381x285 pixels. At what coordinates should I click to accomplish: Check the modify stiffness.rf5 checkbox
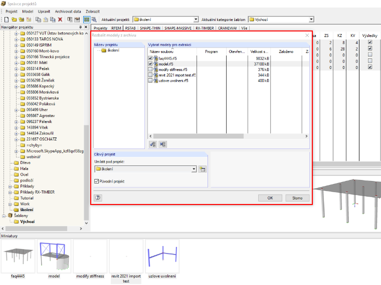(150, 69)
